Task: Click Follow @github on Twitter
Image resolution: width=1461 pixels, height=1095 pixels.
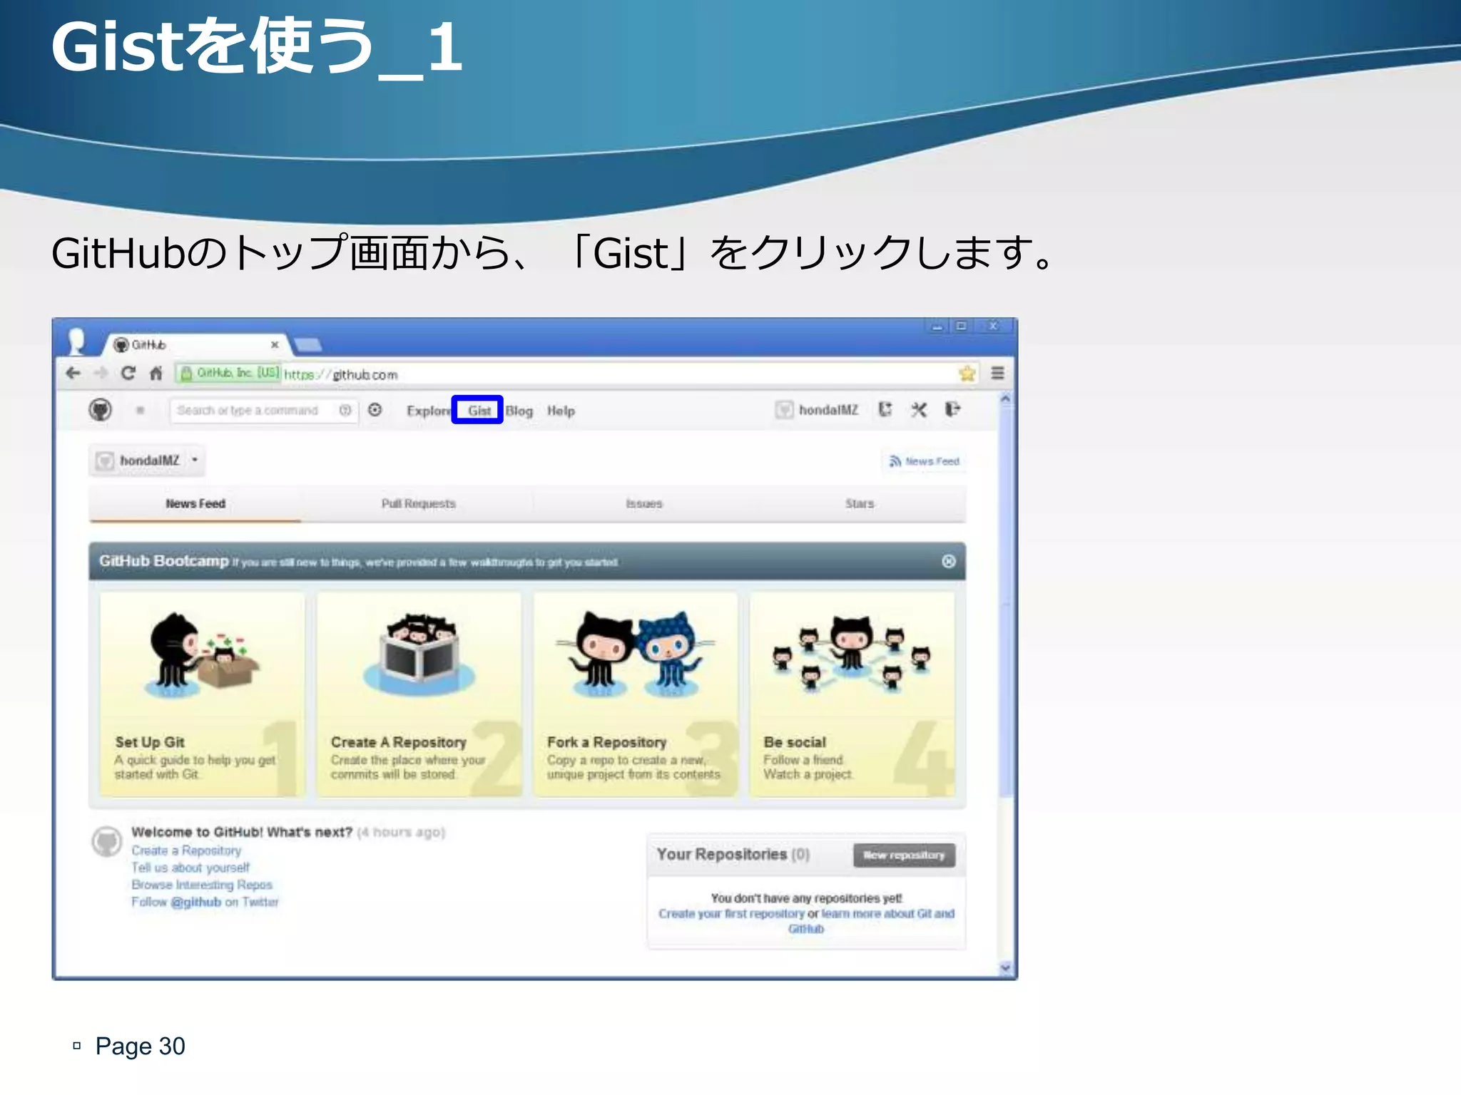Action: (205, 902)
